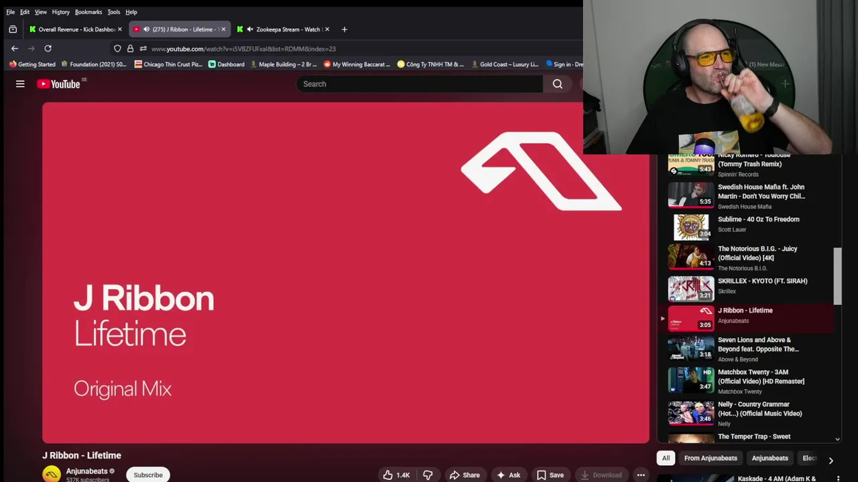Save video to a playlist

[x=550, y=475]
